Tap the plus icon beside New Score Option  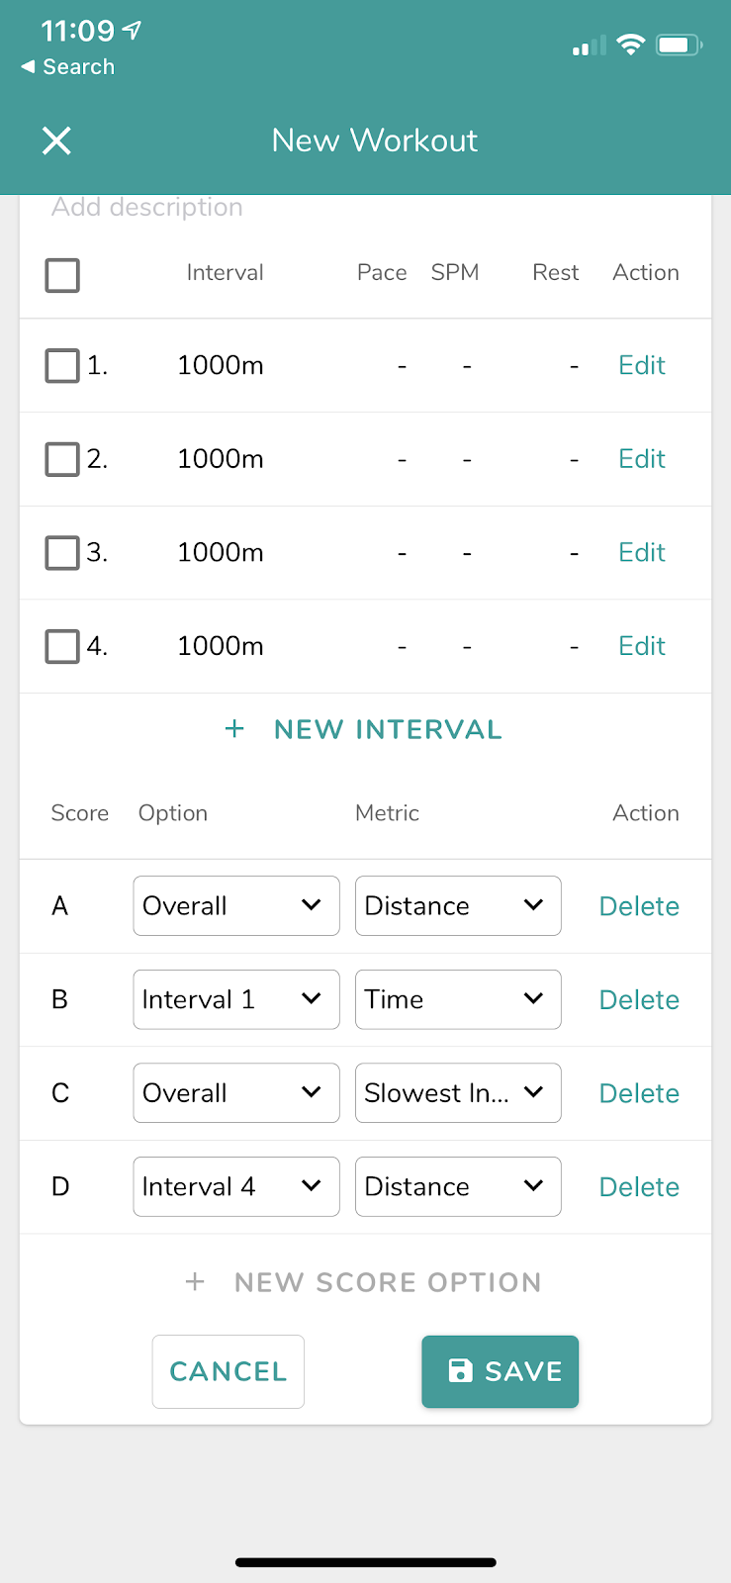195,1282
